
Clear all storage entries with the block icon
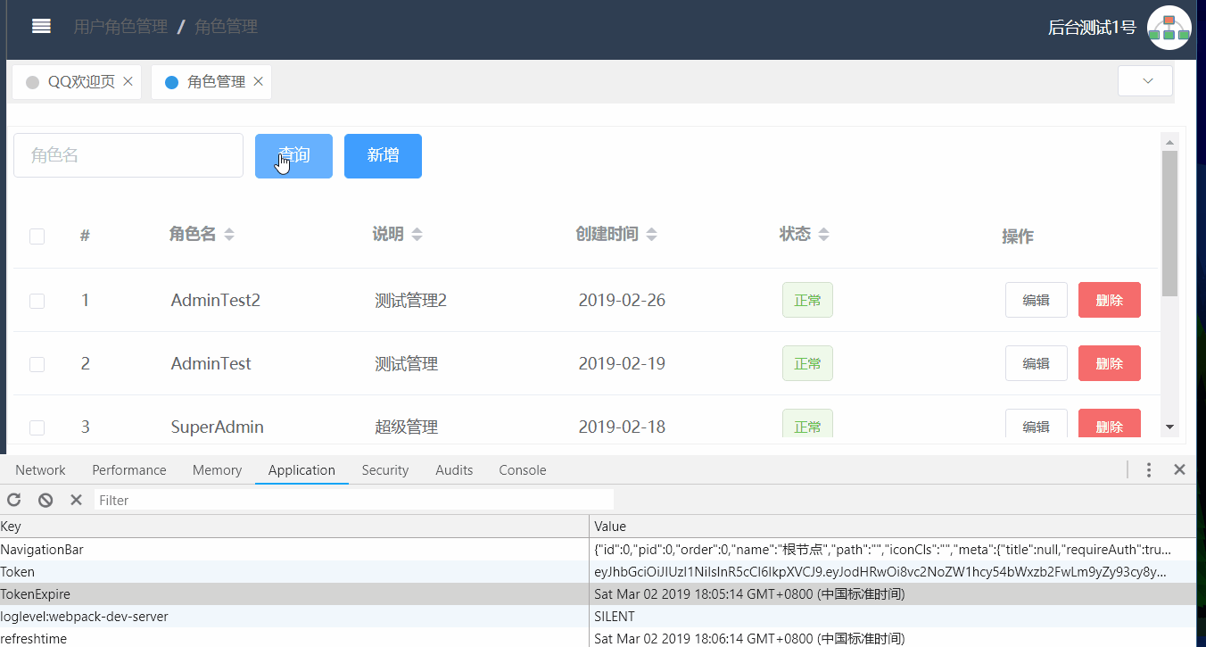click(x=45, y=500)
